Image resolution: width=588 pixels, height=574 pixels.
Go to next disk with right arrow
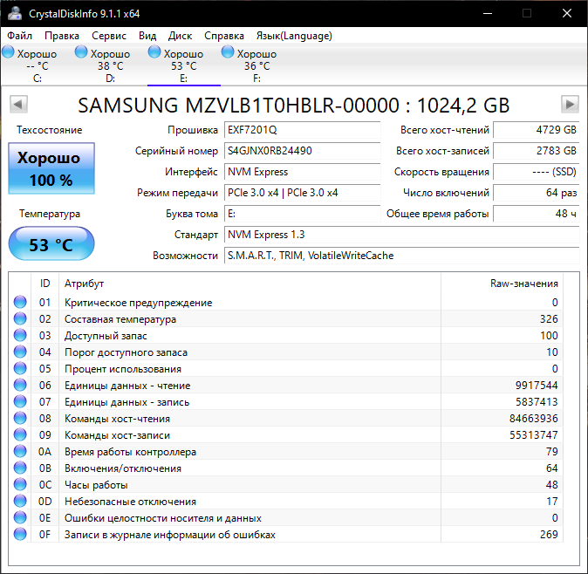pos(570,104)
